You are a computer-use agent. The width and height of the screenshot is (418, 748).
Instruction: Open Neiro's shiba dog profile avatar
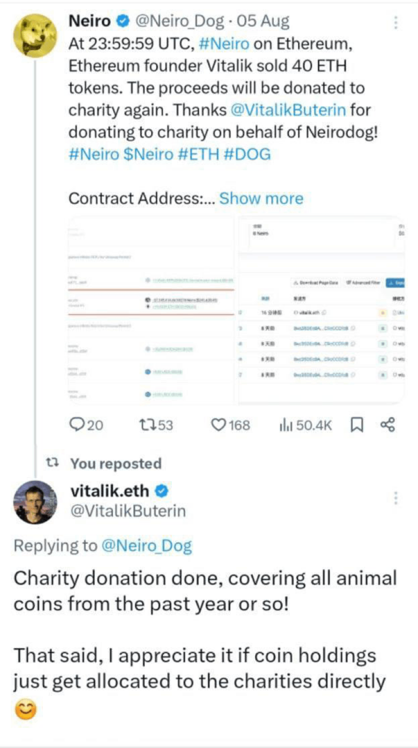35,35
